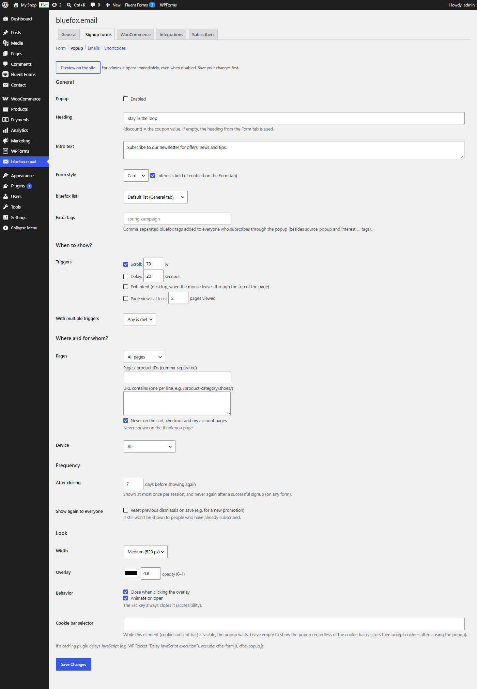Click the WordPress logo icon
Image resolution: width=477 pixels, height=689 pixels.
5,5
